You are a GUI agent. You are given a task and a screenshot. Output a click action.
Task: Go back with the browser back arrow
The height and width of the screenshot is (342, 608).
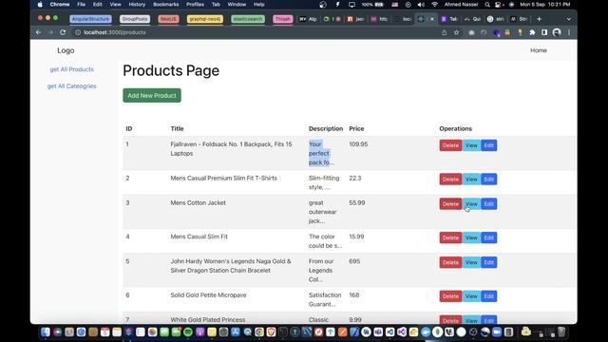coord(38,32)
